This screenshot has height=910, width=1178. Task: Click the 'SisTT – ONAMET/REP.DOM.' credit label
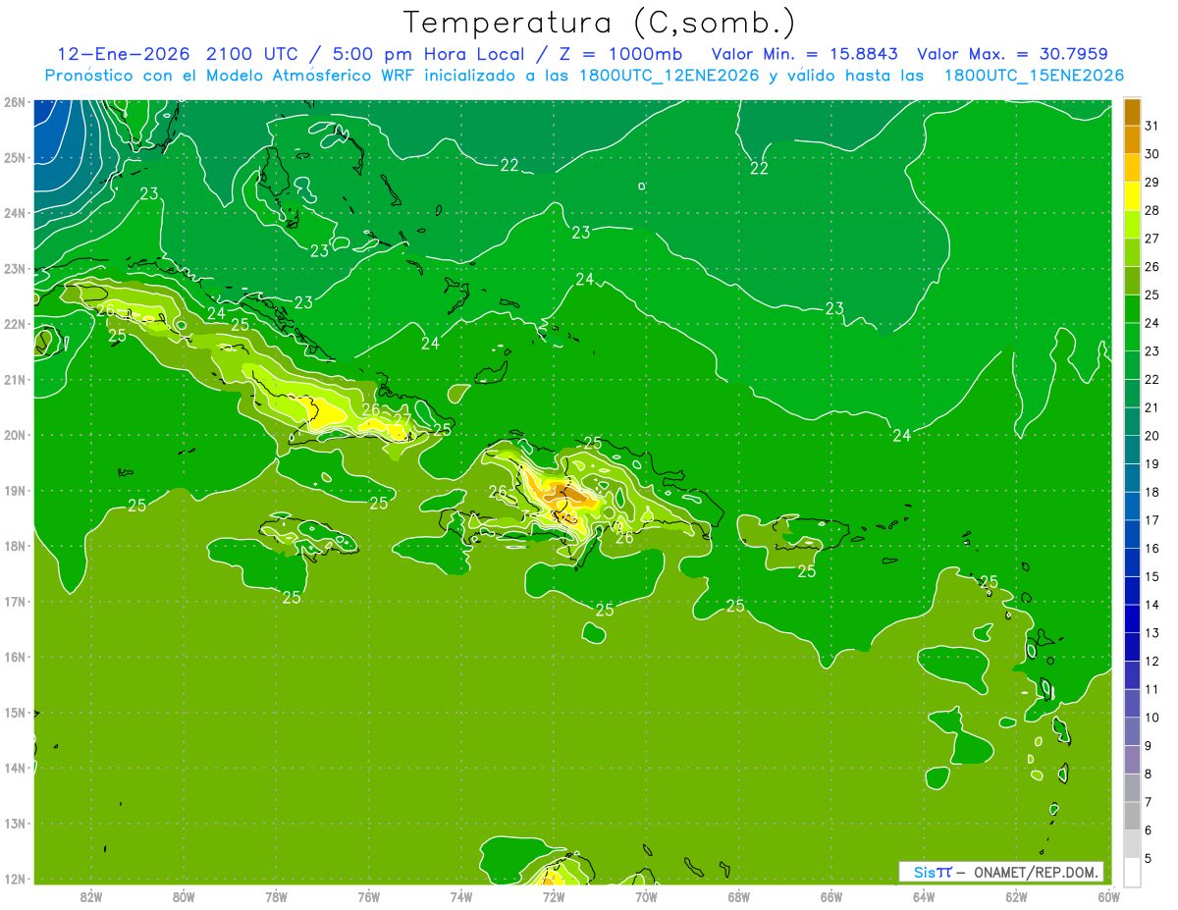point(1000,872)
